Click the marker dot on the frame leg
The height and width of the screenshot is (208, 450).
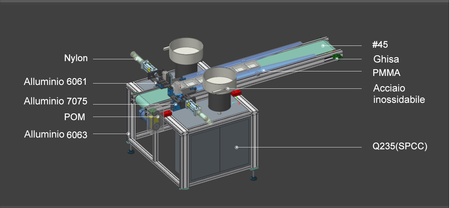(x=128, y=134)
